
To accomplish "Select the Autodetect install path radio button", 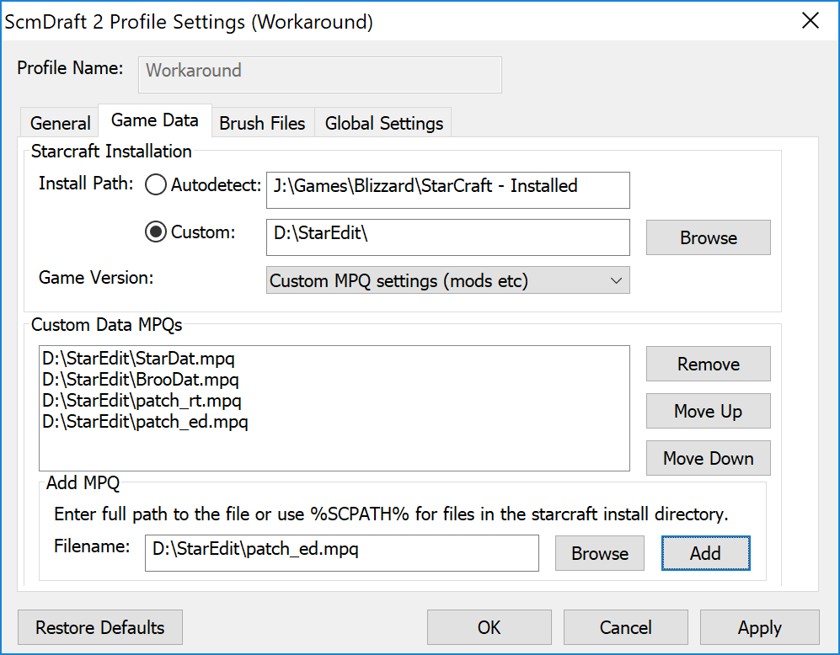I will (156, 185).
